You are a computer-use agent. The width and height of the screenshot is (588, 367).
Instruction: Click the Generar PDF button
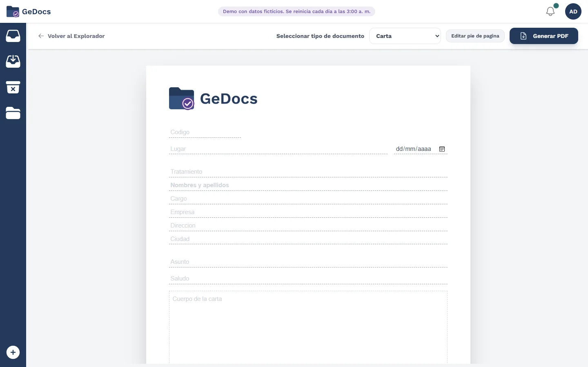click(544, 36)
